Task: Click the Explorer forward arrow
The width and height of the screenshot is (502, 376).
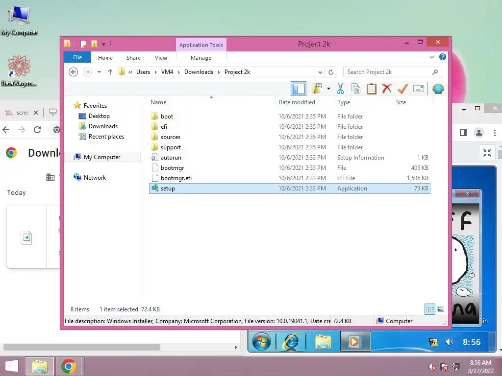Action: coord(87,72)
